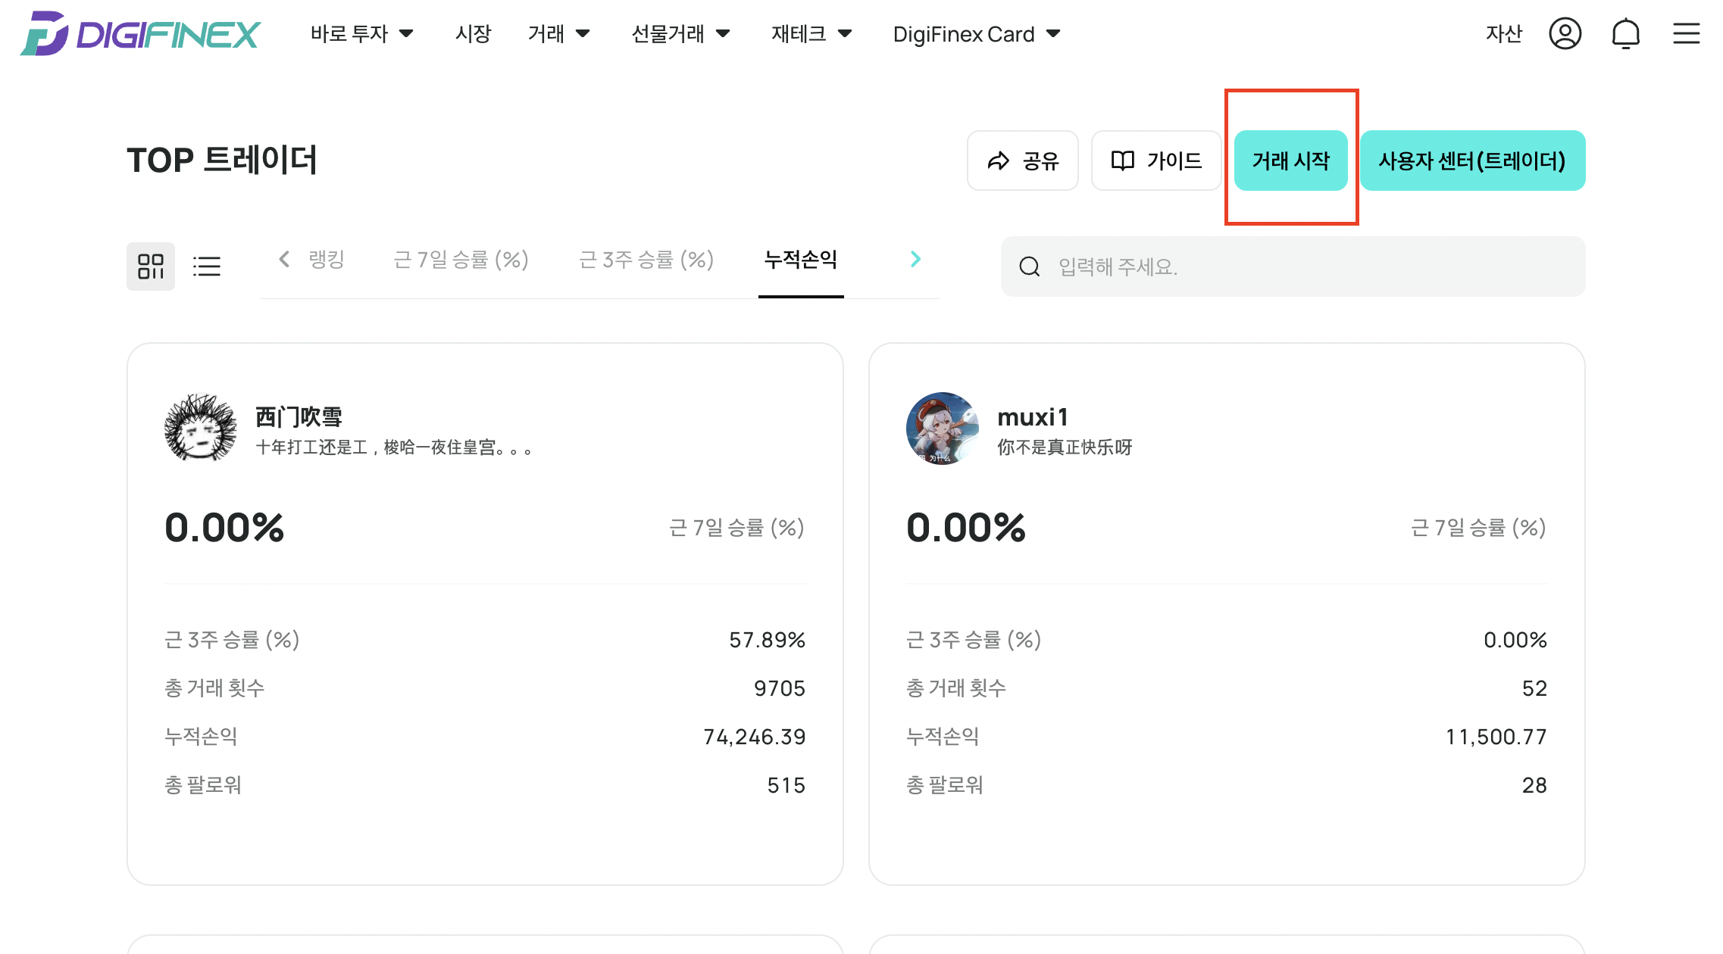Open trader name muxi1
1723x954 pixels.
coord(1033,417)
